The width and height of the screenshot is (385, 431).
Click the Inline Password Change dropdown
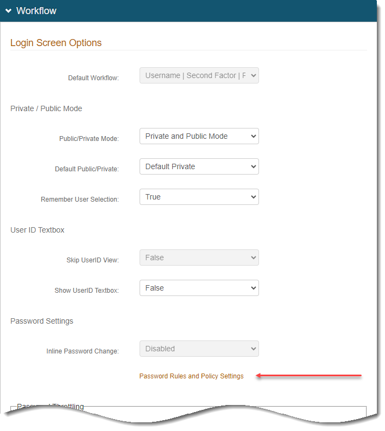(199, 349)
